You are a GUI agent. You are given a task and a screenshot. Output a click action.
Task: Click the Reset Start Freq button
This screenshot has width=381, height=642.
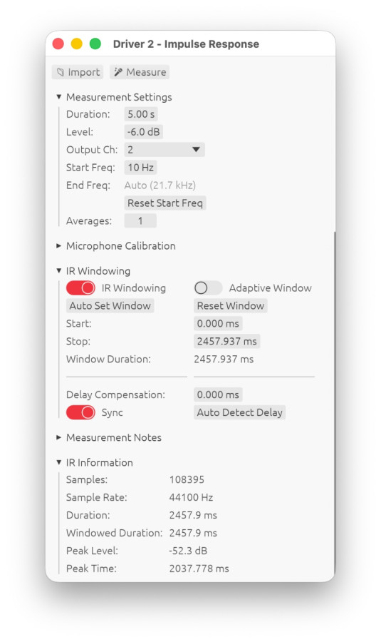click(x=165, y=203)
